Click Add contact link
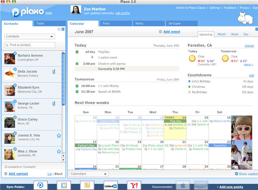The width and height of the screenshot is (258, 190). pos(18,174)
